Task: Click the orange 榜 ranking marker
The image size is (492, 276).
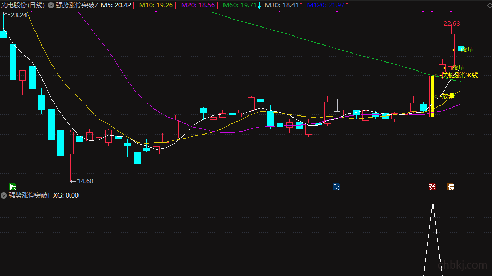Action: click(451, 186)
